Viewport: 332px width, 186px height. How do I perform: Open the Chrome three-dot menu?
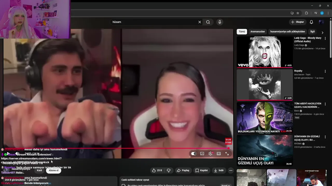pos(328,13)
